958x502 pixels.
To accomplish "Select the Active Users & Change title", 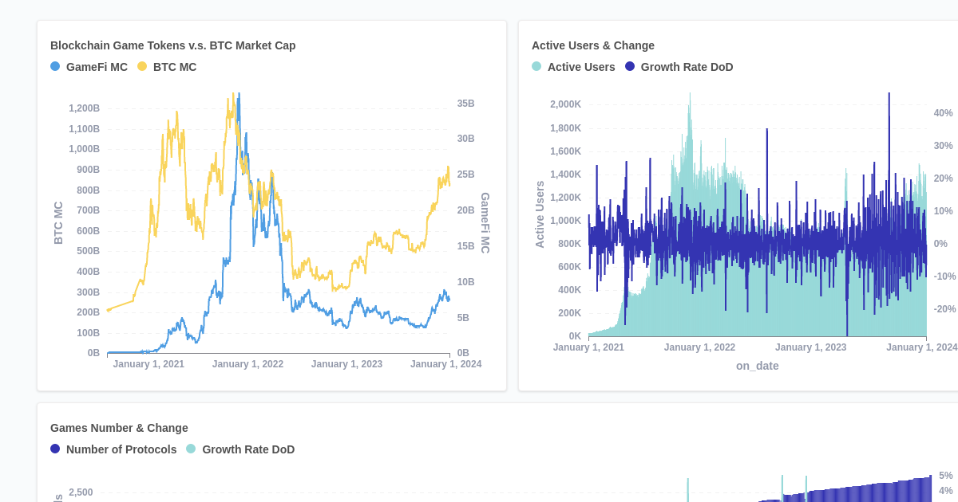I will (x=593, y=45).
